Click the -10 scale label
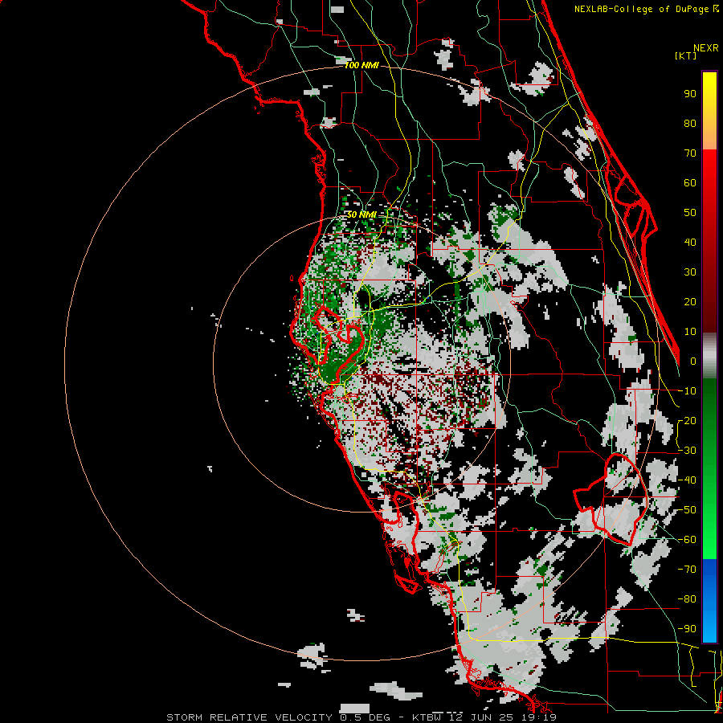 tap(687, 391)
